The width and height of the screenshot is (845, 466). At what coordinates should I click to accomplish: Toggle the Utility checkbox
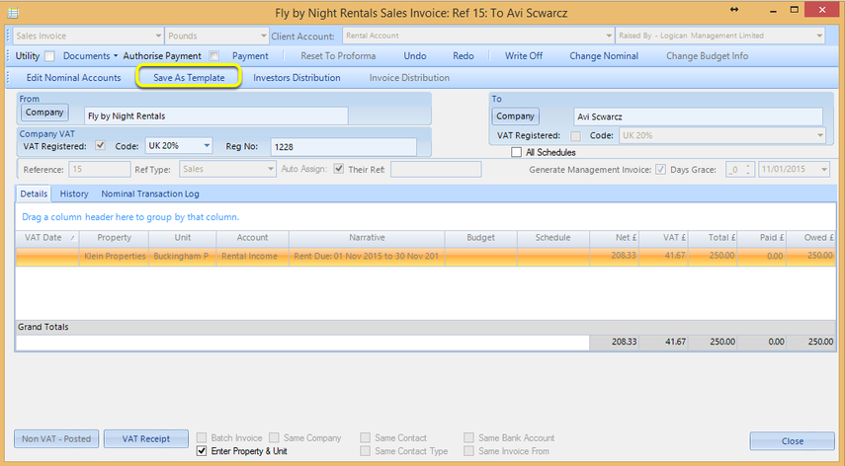49,56
